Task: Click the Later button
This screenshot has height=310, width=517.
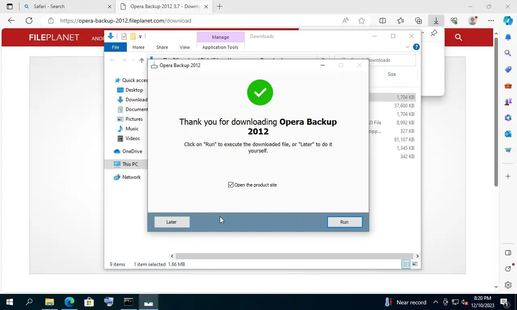Action: pos(172,222)
